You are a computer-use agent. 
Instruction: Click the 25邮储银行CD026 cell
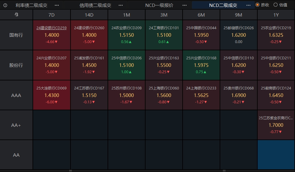[x=239, y=35]
